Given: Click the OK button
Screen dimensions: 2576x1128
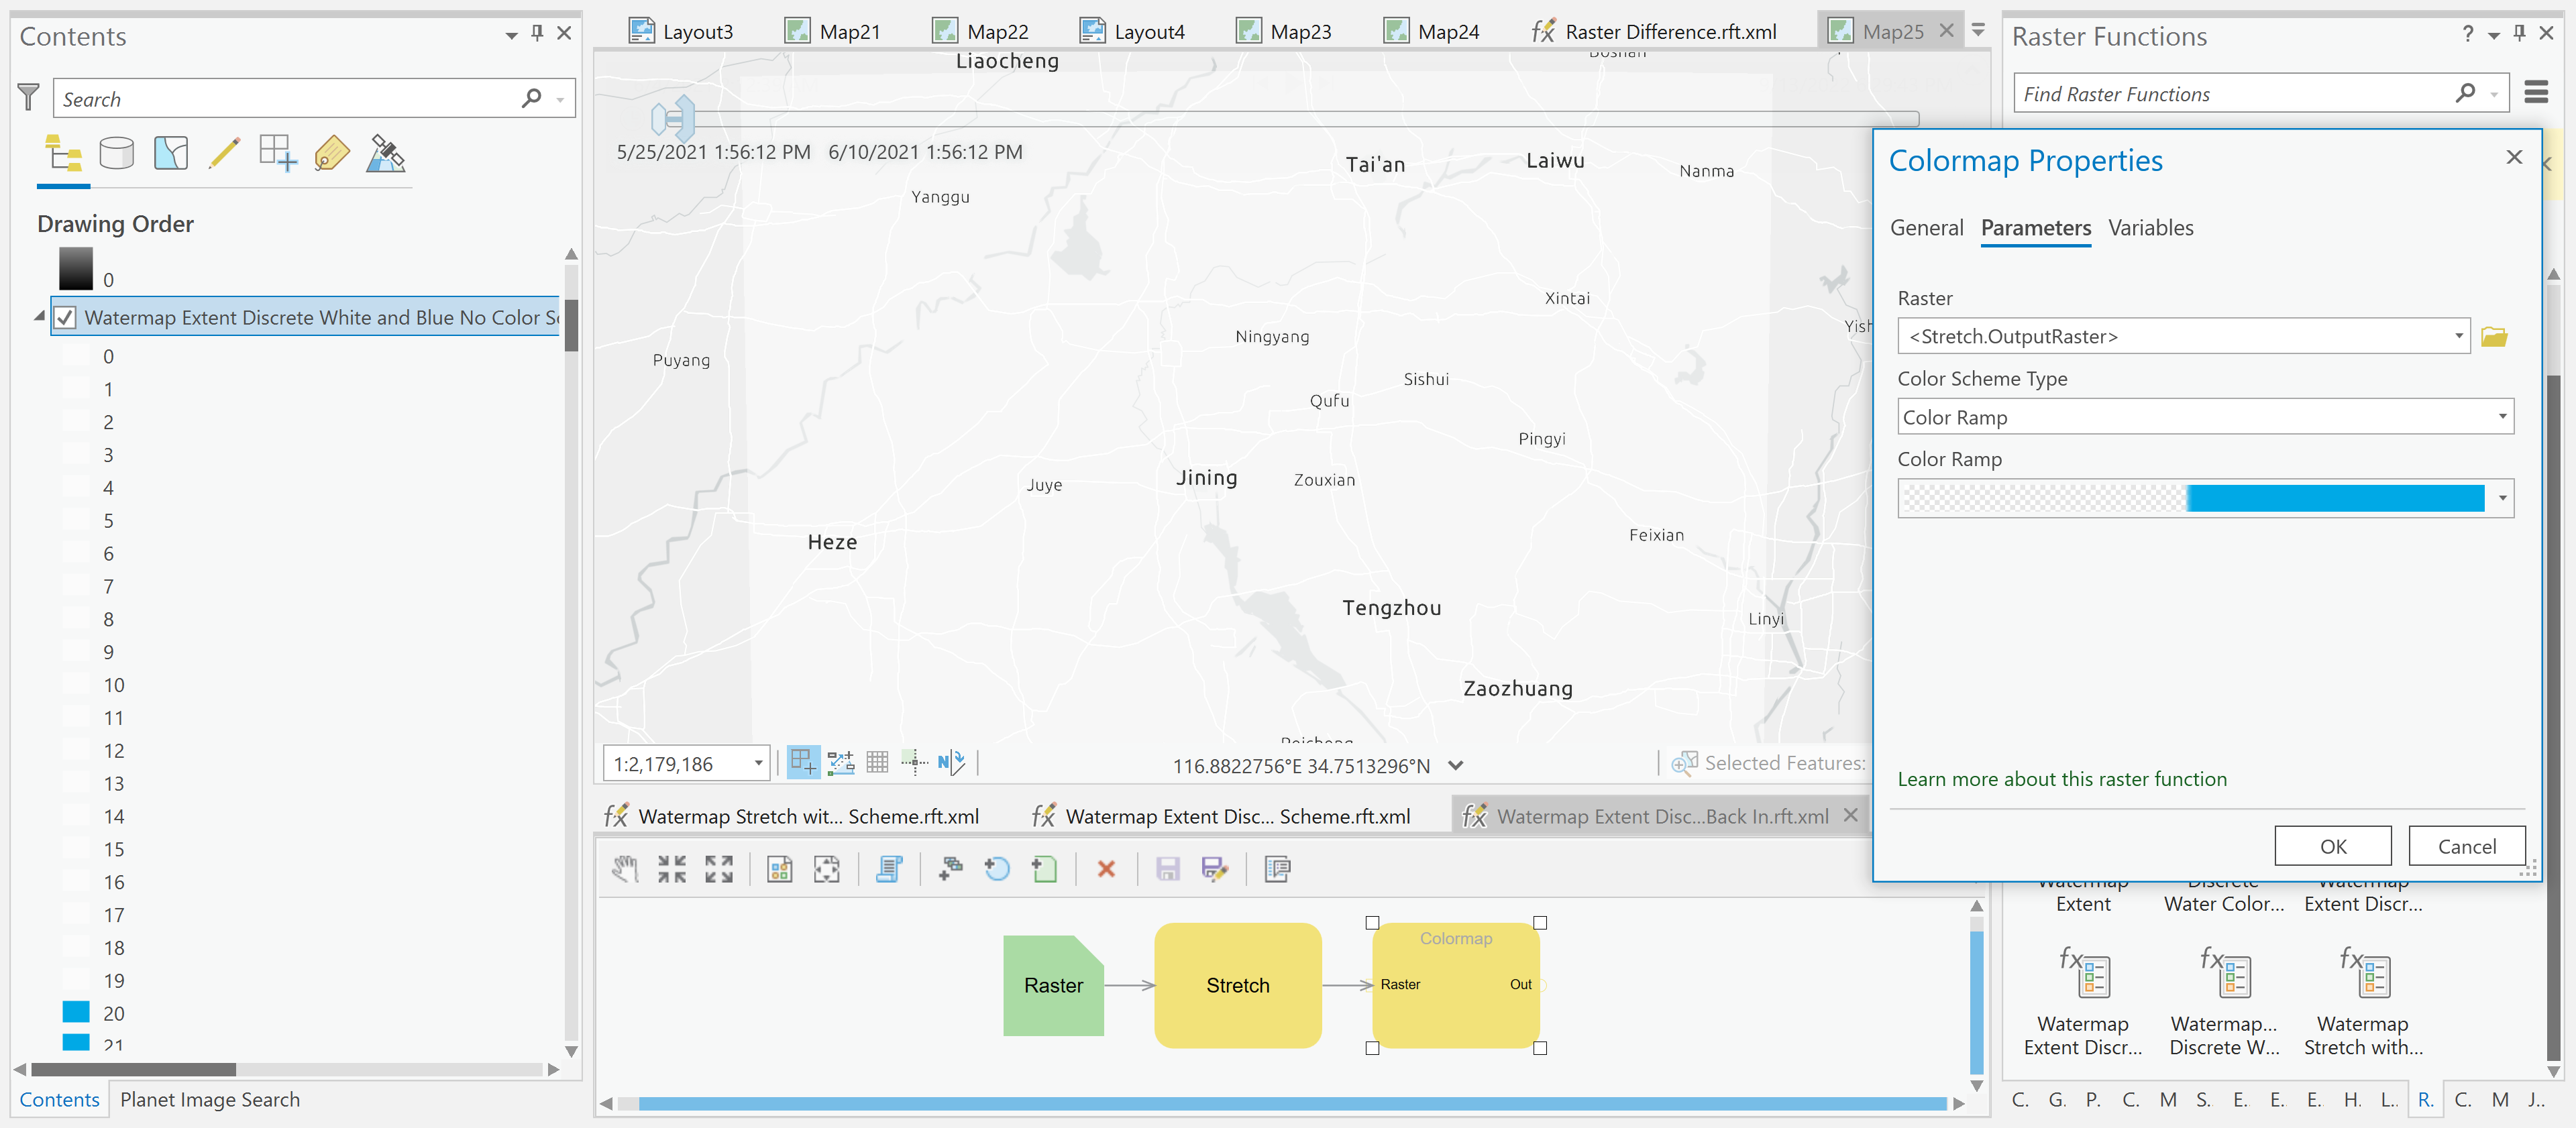Looking at the screenshot, I should click(x=2332, y=846).
